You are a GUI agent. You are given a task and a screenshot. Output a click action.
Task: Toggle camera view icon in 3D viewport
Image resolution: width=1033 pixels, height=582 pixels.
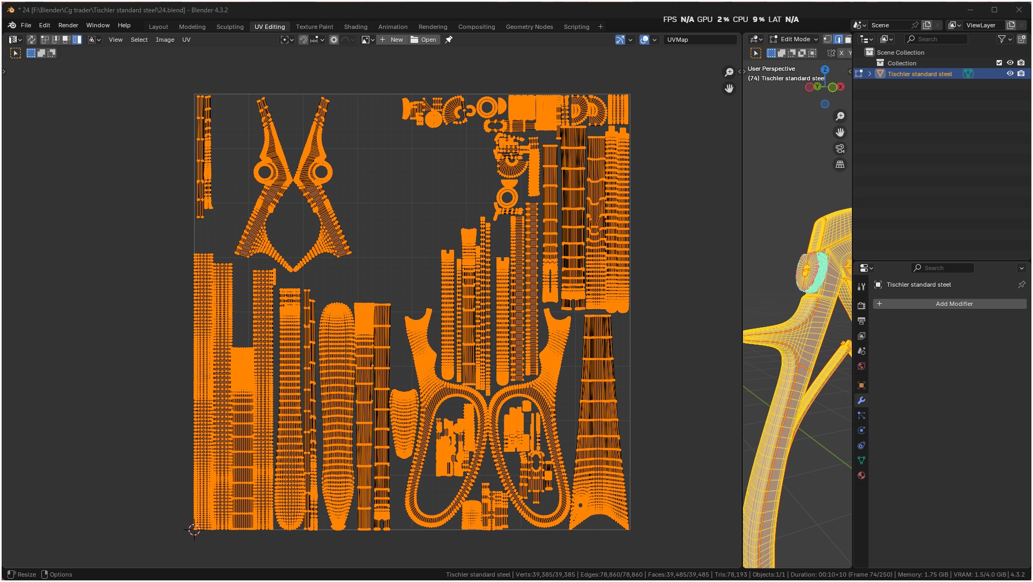click(x=840, y=148)
